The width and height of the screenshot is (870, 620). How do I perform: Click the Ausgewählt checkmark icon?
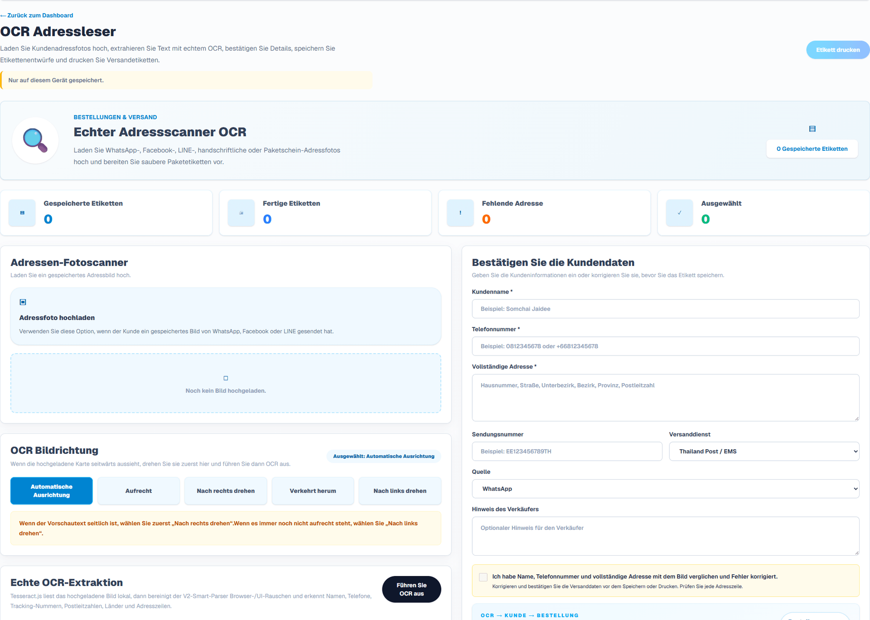(679, 213)
